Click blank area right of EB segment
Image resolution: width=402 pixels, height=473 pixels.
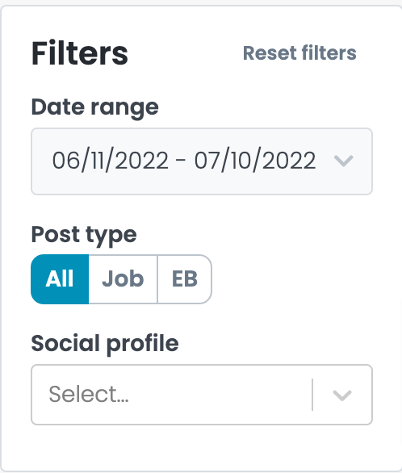291,279
